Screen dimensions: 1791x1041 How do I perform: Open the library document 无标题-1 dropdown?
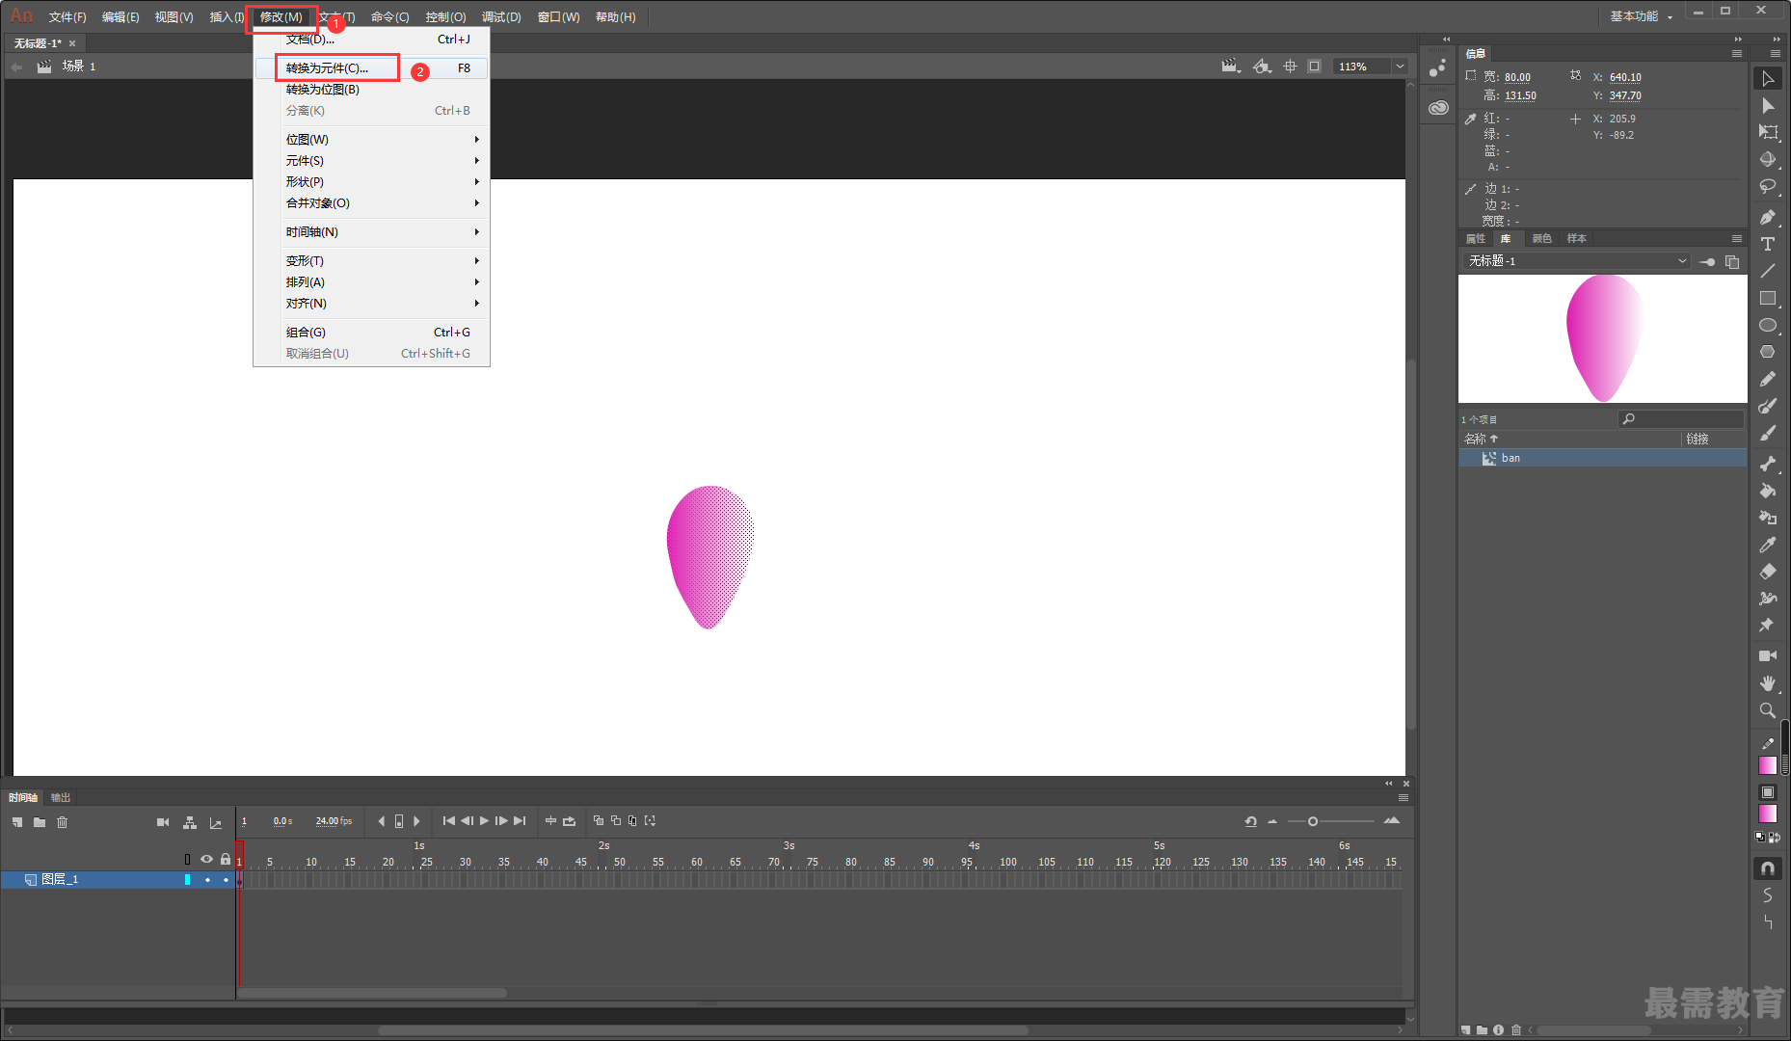pos(1576,261)
